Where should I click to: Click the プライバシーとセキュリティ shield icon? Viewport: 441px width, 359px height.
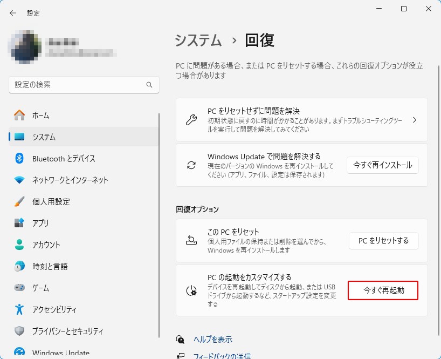[19, 331]
